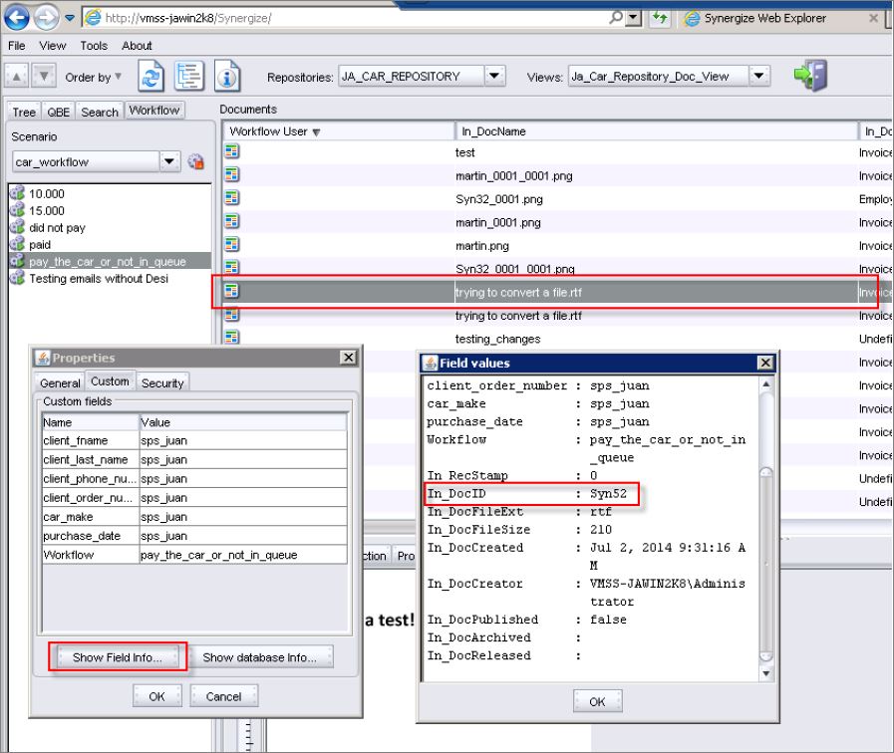The width and height of the screenshot is (894, 753).
Task: Switch to the Security tab in Properties
Action: tap(162, 382)
